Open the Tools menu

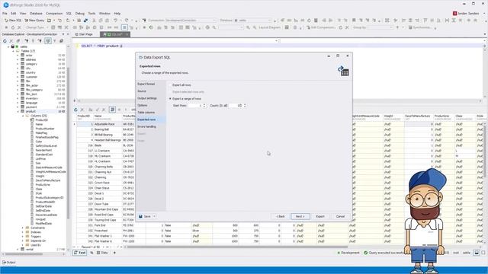tap(91, 14)
